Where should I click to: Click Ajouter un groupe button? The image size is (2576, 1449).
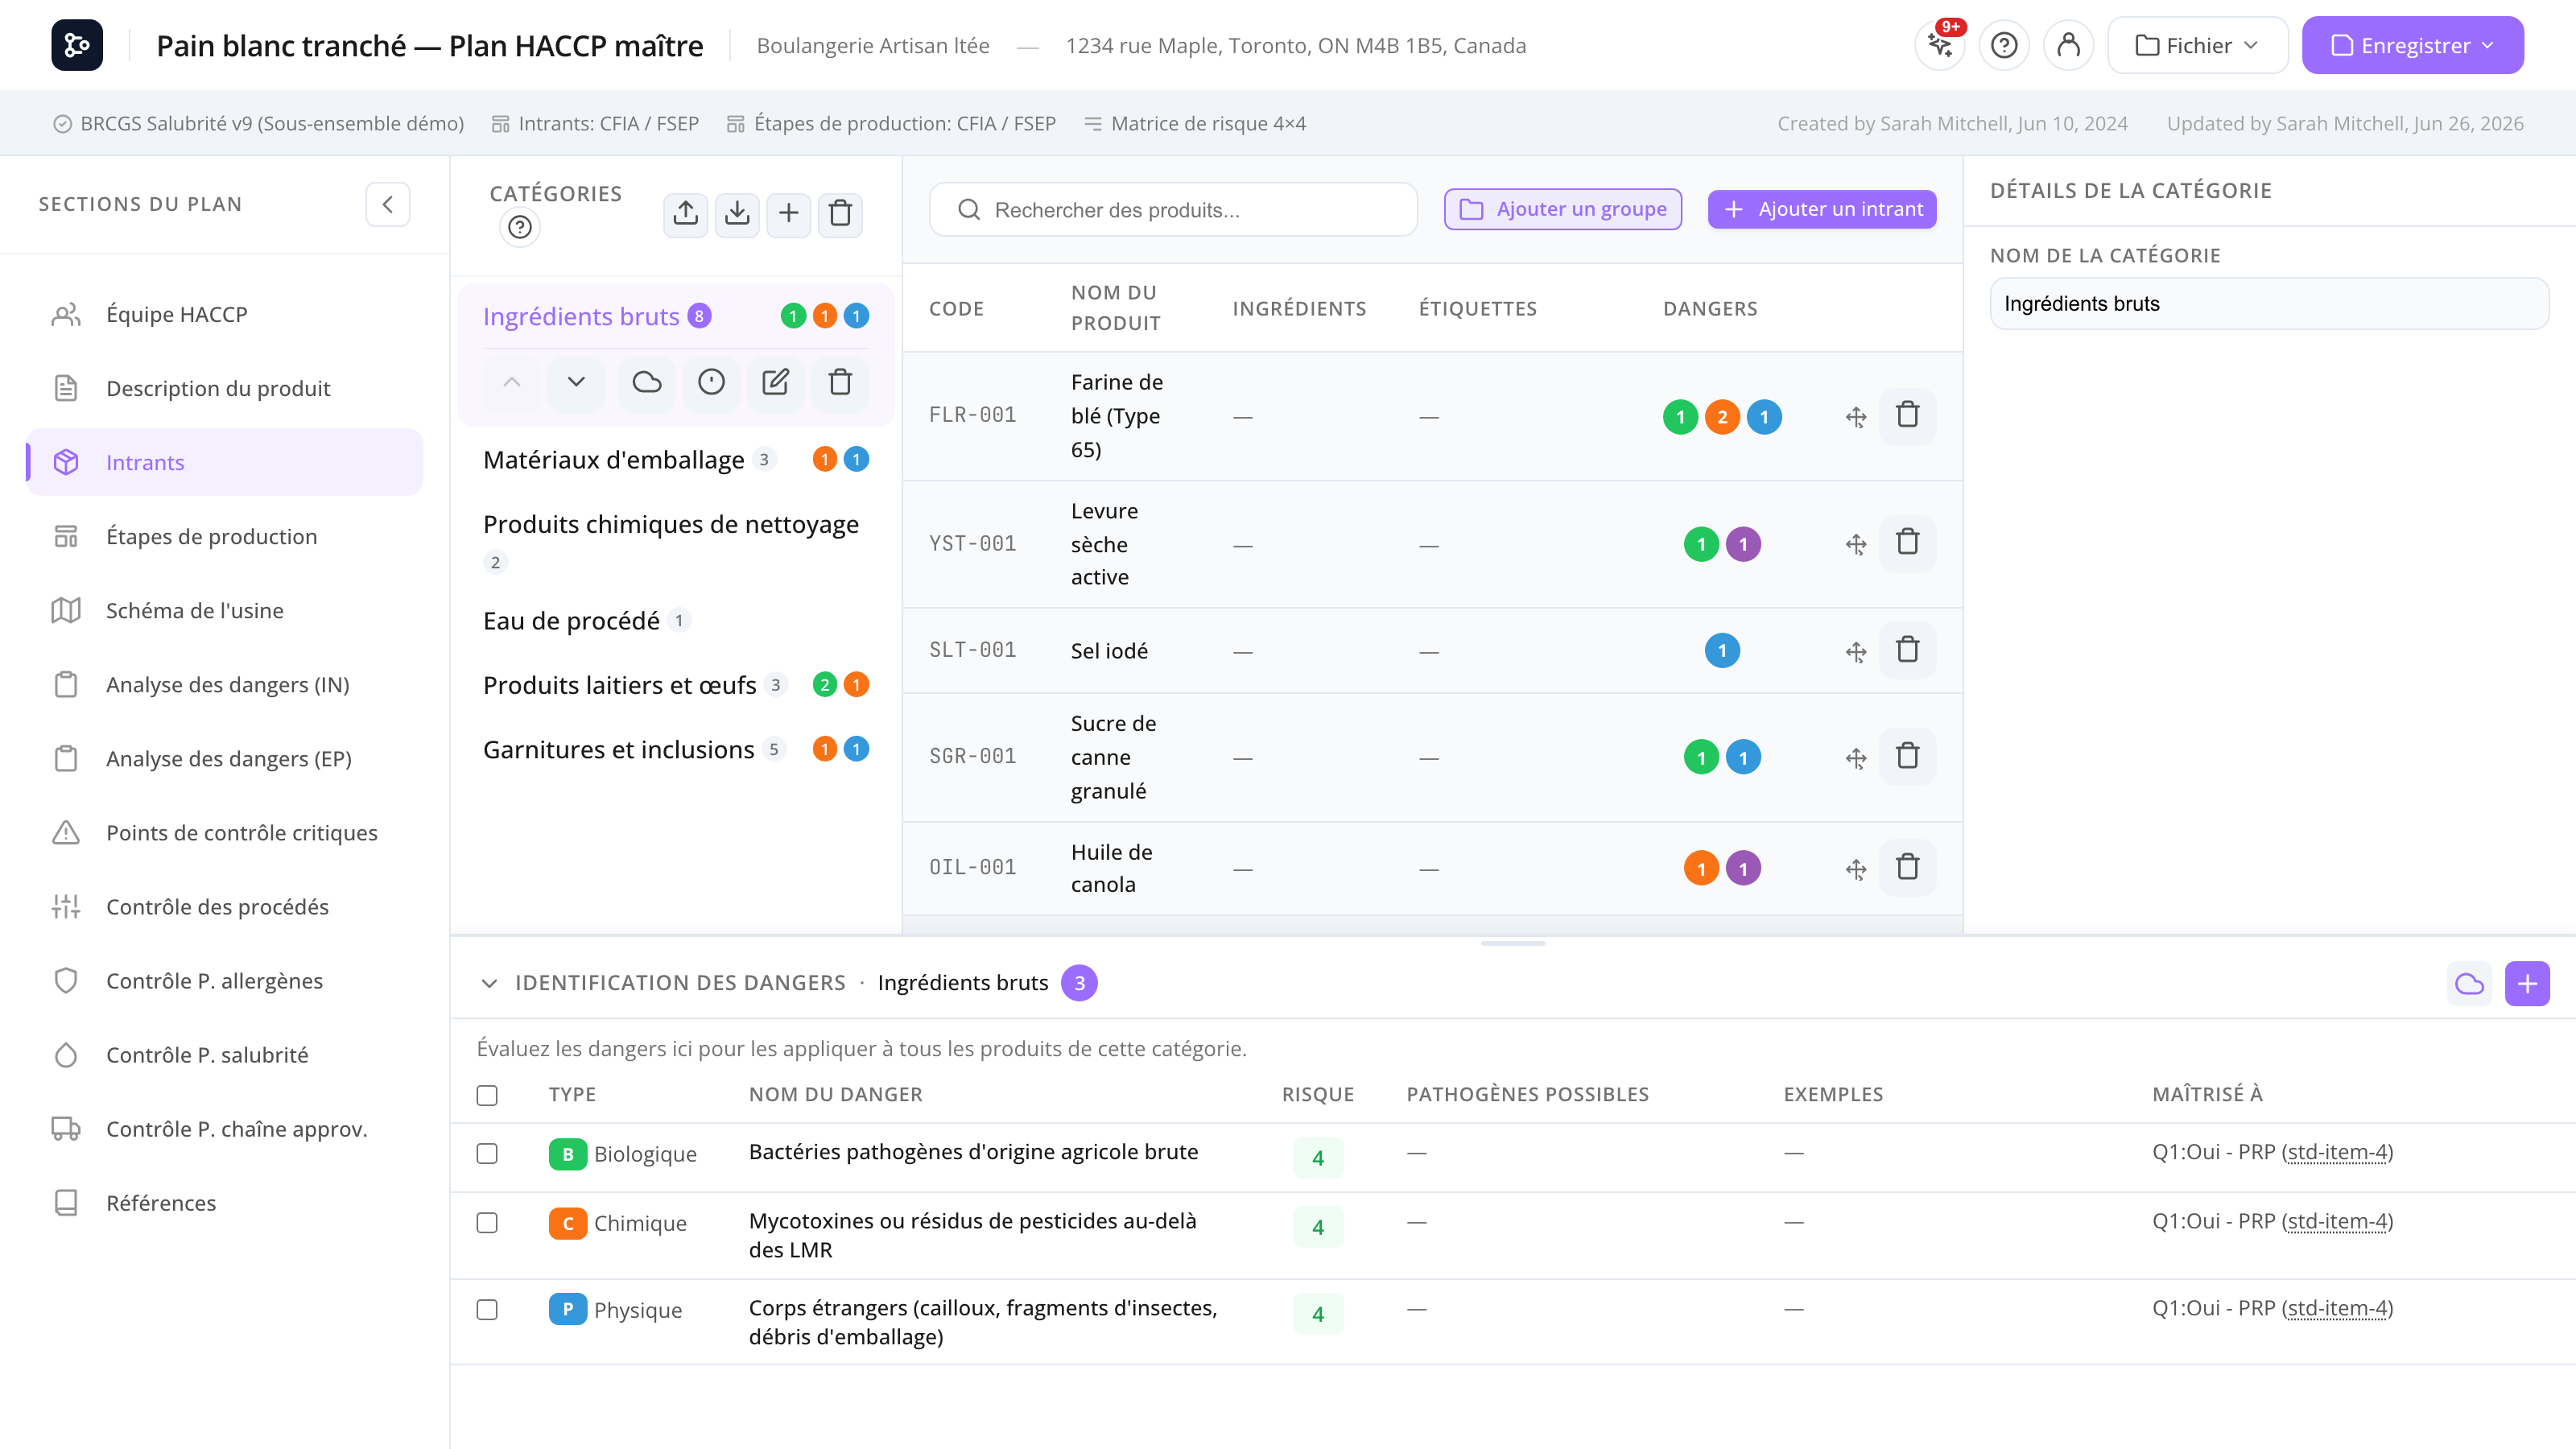point(1562,209)
